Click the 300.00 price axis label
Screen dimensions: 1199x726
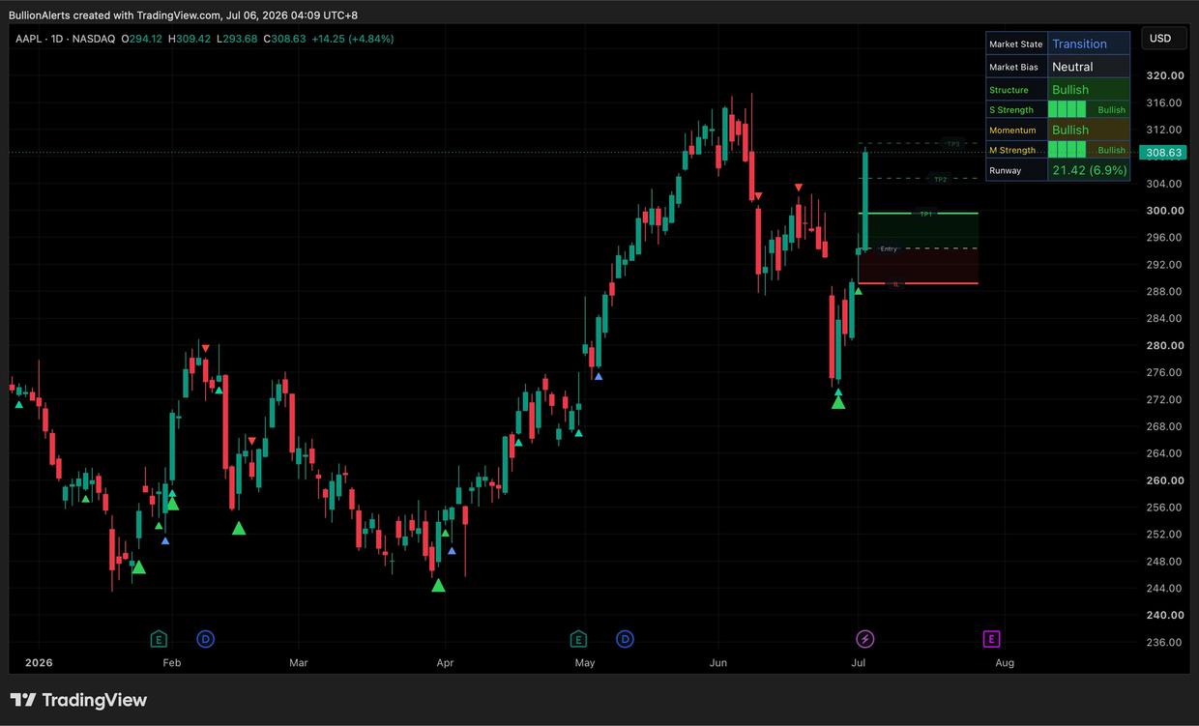coord(1164,211)
